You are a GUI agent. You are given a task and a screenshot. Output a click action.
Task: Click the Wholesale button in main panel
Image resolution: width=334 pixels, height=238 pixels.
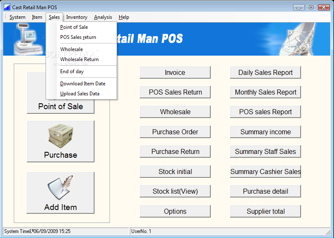click(175, 112)
